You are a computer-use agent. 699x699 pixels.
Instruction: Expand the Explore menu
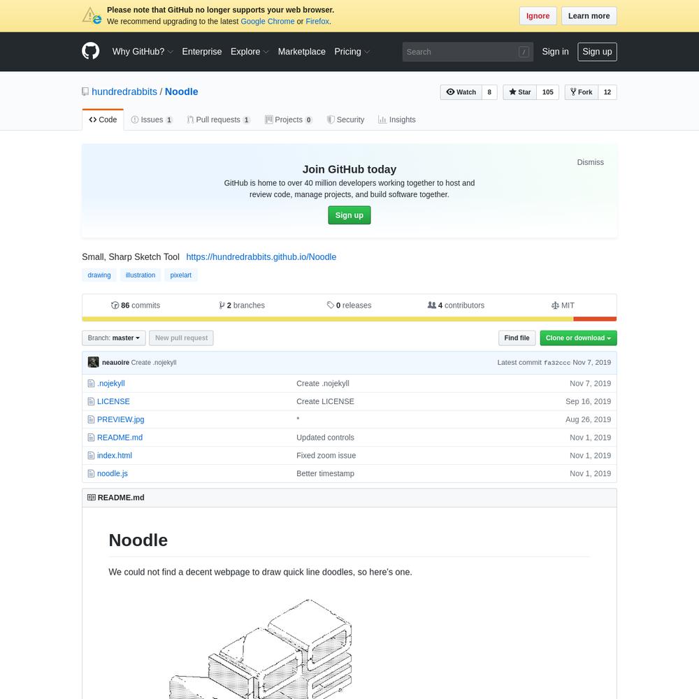pos(250,52)
